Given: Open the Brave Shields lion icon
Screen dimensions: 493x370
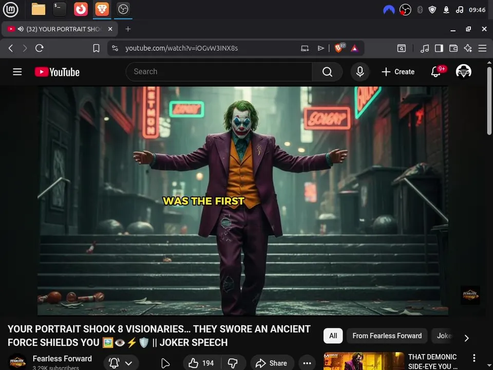Looking at the screenshot, I should pos(339,48).
